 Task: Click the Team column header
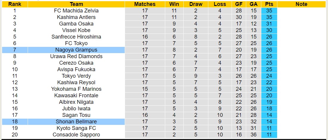(76, 4)
